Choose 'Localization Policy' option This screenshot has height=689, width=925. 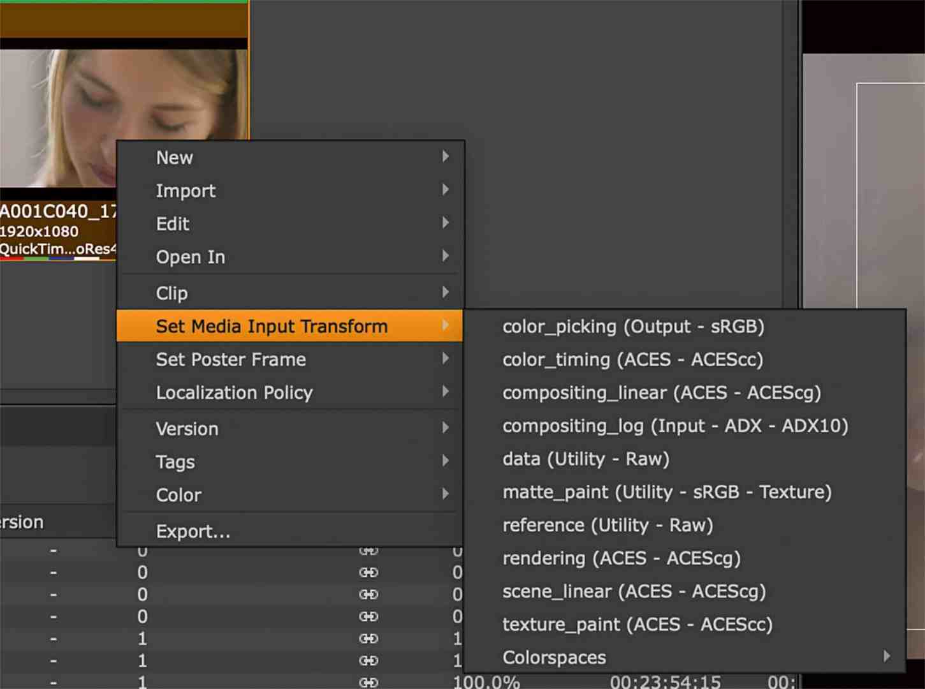[x=234, y=392]
